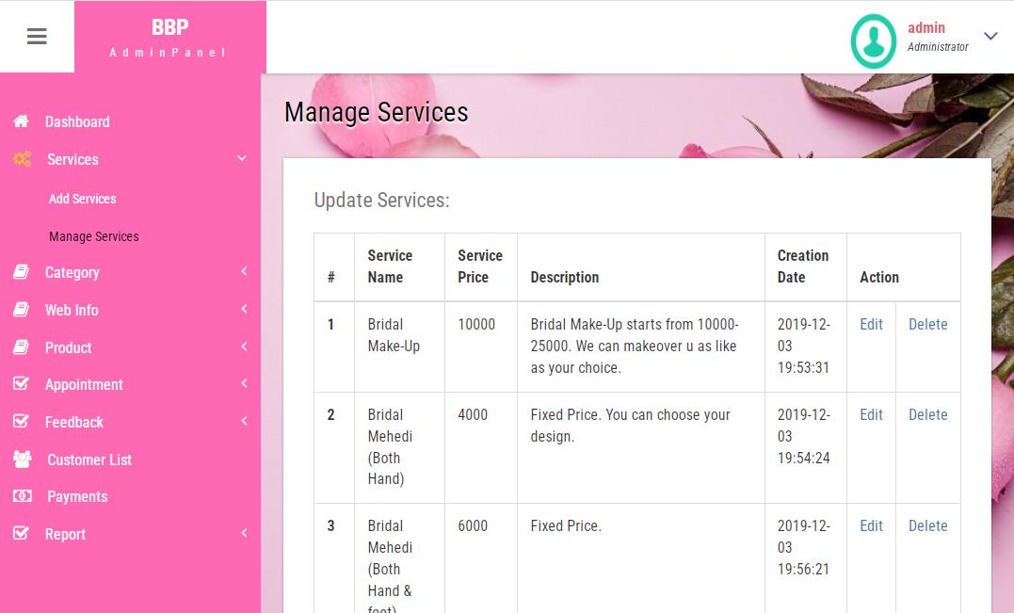Edit the Bridal Make-Up service
This screenshot has width=1014, height=613.
coord(871,324)
